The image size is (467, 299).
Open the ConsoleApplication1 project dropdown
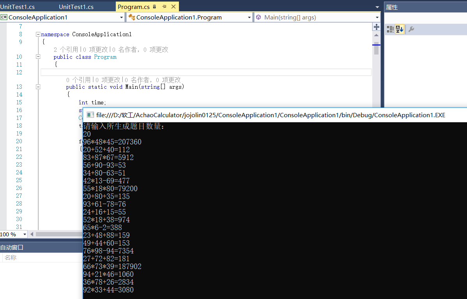click(x=121, y=18)
